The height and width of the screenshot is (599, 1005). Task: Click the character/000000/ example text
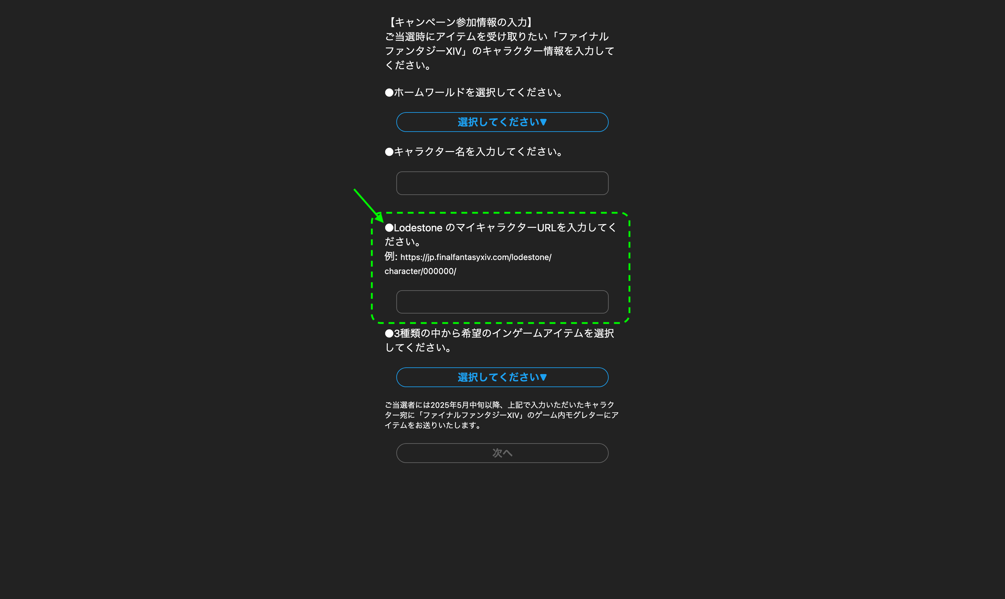(420, 271)
